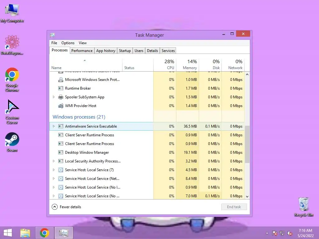Sort processes by the Name column
This screenshot has width=319, height=239.
(86, 65)
